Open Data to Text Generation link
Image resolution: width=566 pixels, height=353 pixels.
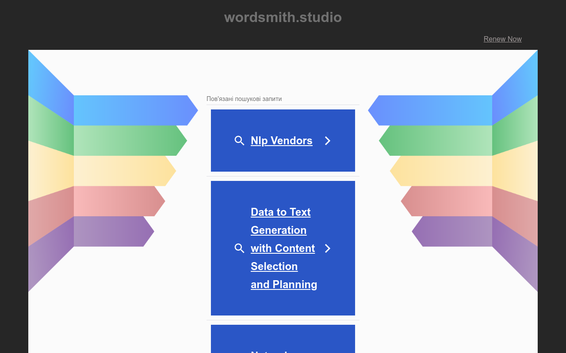click(284, 248)
